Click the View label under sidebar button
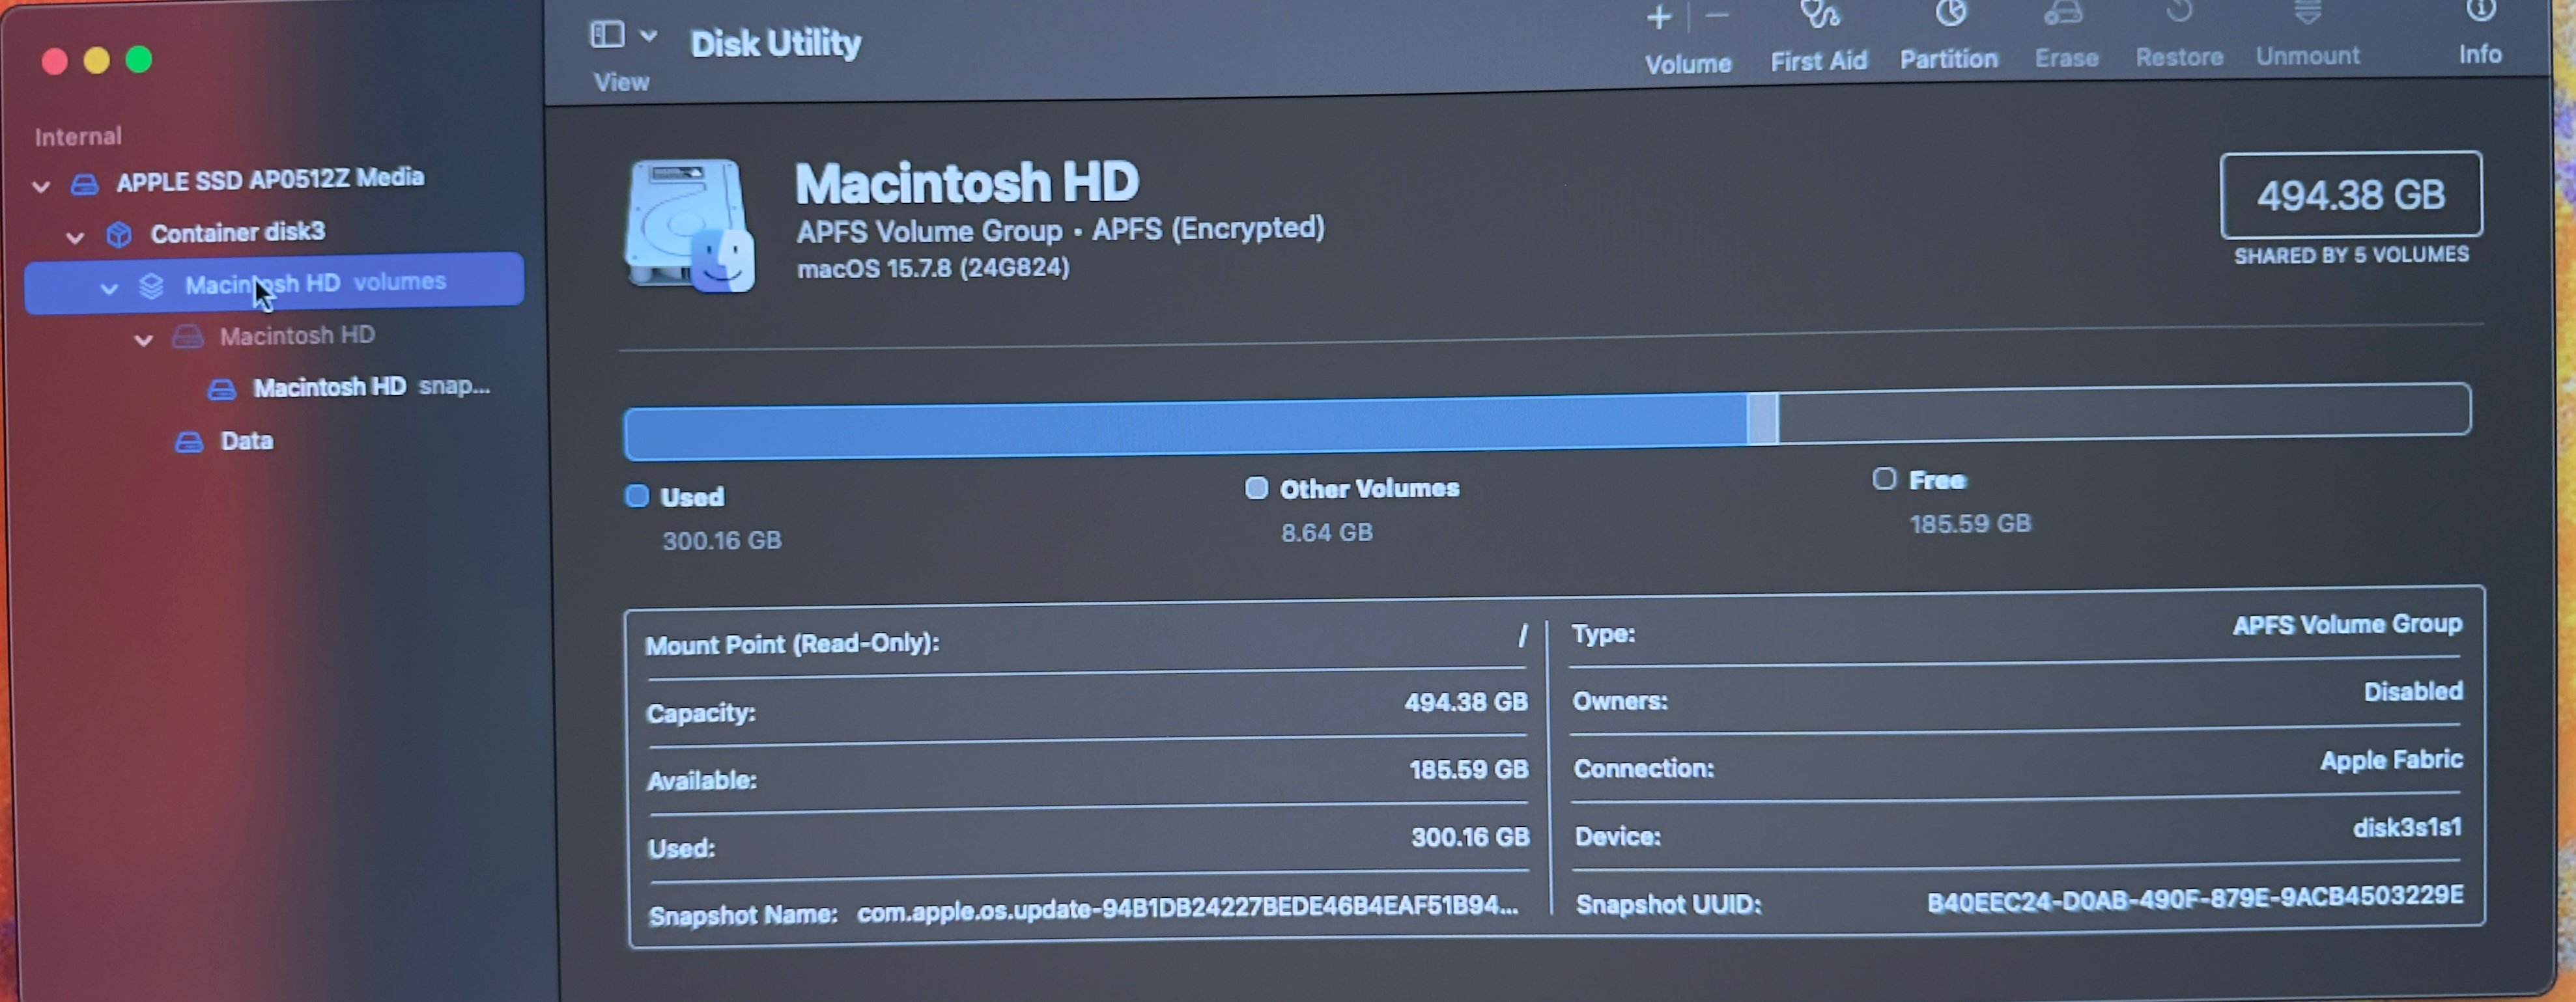Screen dimensions: 2576x1002 coord(621,82)
